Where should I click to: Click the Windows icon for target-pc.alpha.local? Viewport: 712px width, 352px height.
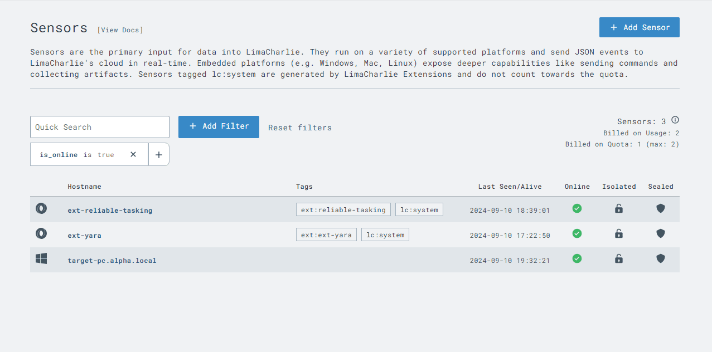pos(41,258)
